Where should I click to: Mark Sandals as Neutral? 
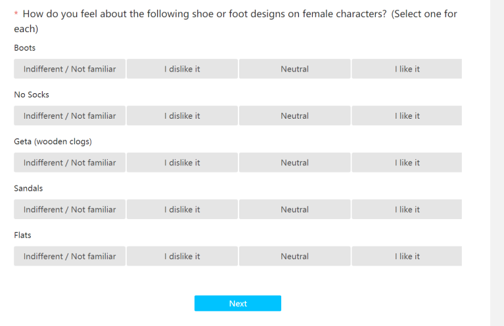tap(295, 209)
